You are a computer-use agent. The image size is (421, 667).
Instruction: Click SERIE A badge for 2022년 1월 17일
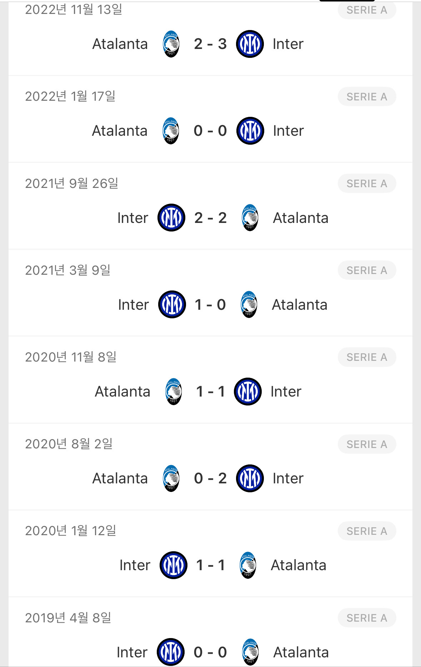point(367,97)
